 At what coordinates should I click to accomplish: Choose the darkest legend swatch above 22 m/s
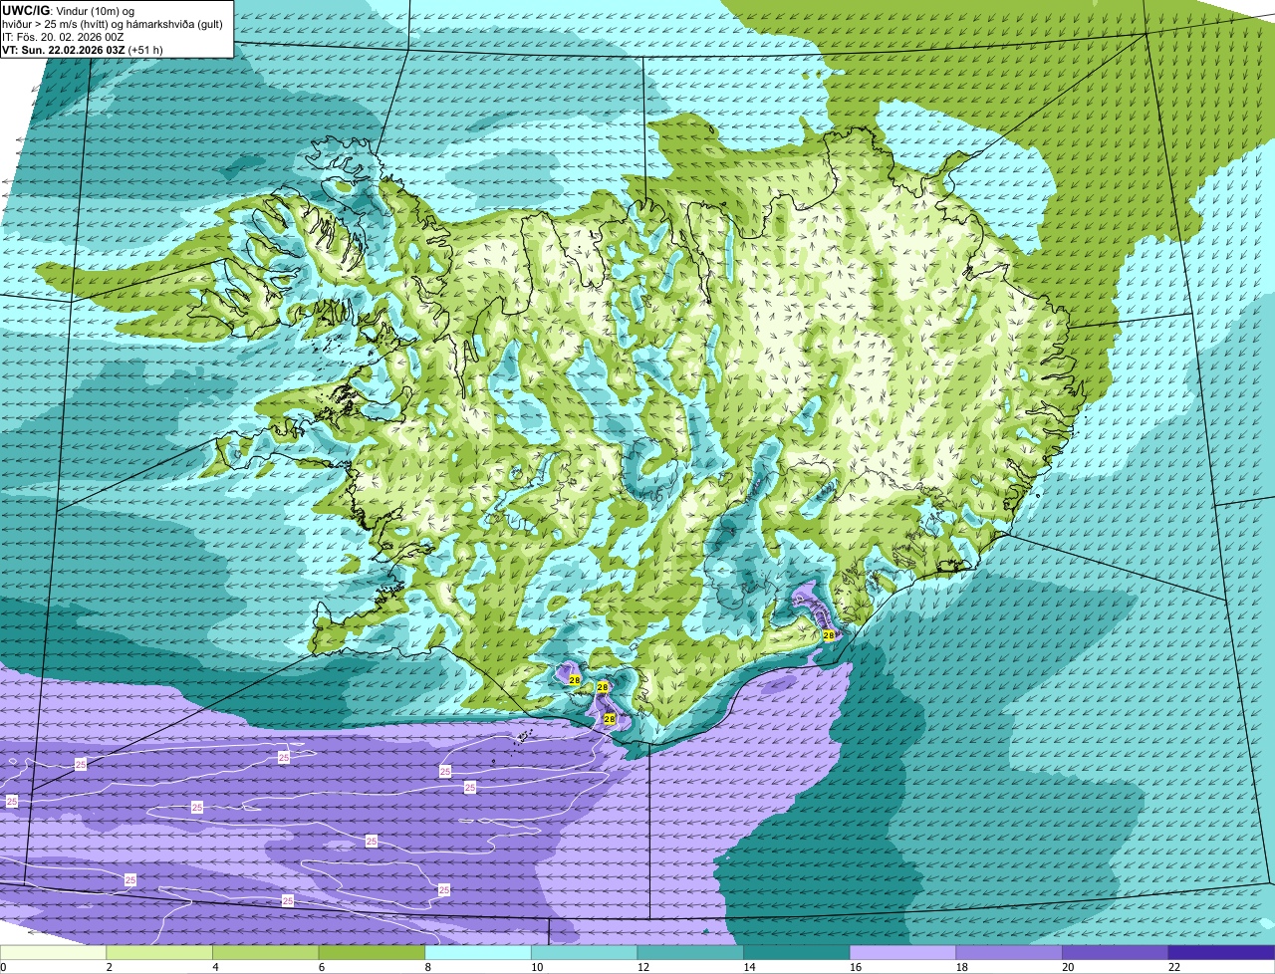[1222, 952]
